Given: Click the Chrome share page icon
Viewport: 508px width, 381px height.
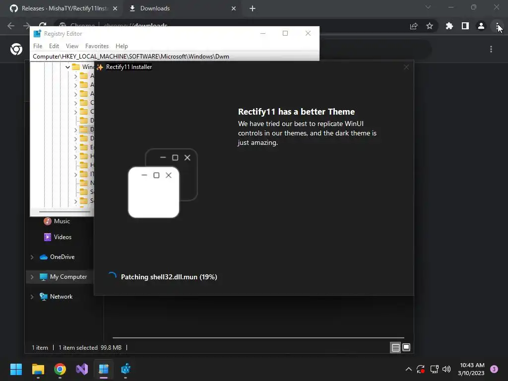Looking at the screenshot, I should tap(414, 26).
